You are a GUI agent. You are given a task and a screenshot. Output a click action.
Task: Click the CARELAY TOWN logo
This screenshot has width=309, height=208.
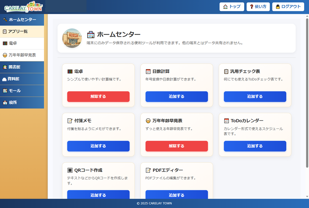click(x=23, y=7)
